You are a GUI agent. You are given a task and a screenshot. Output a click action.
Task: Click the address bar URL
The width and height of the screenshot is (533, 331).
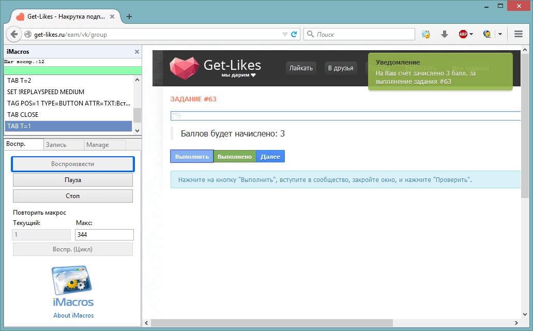point(70,34)
